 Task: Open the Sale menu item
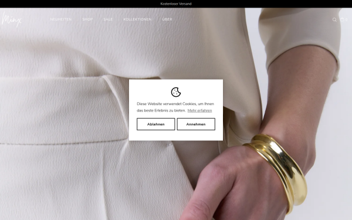point(108,19)
